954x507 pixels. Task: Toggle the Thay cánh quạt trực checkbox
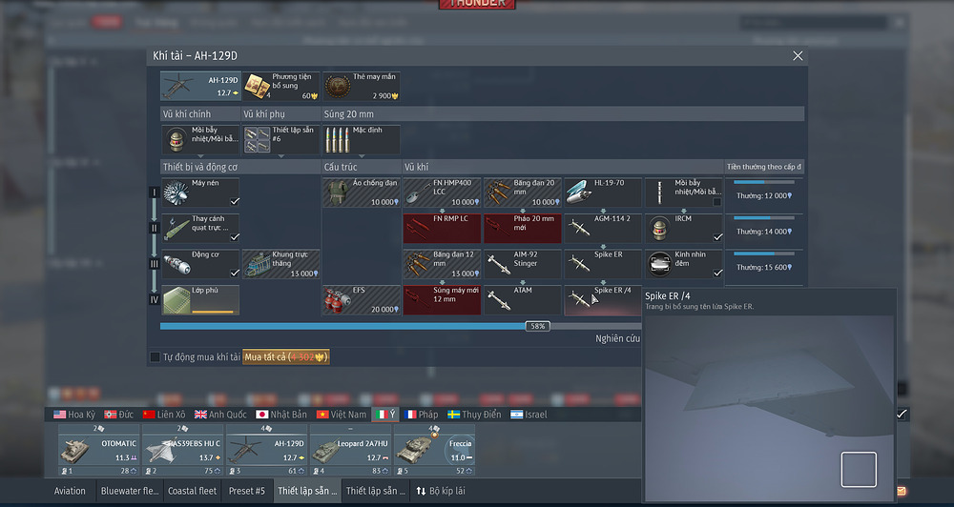point(235,237)
